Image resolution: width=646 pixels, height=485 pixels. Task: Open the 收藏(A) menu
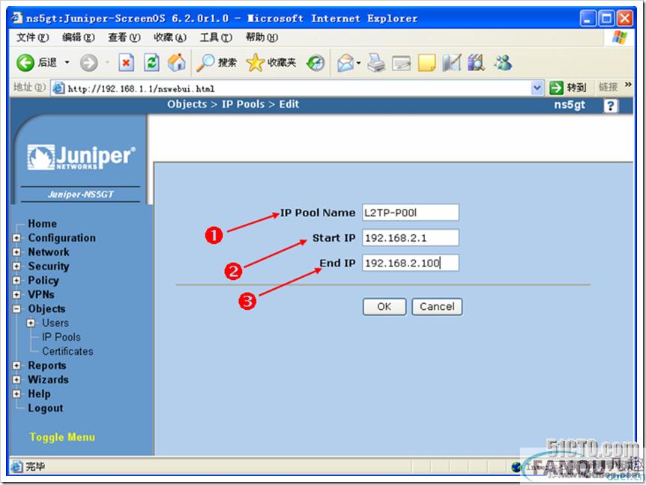tap(170, 37)
